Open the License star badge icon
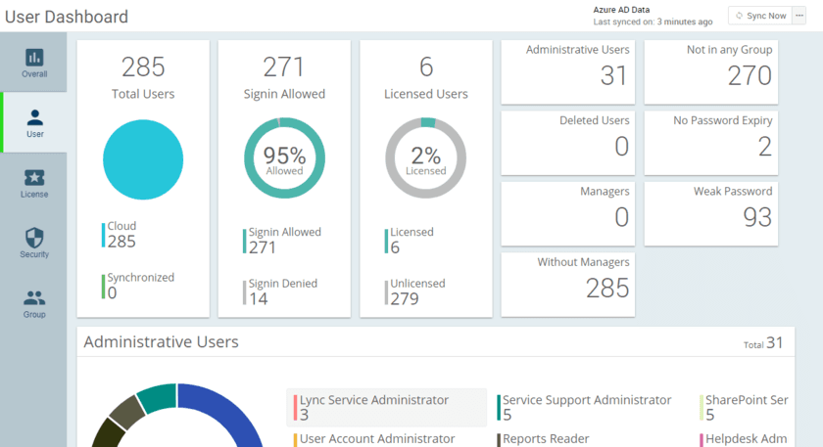 pyautogui.click(x=34, y=178)
